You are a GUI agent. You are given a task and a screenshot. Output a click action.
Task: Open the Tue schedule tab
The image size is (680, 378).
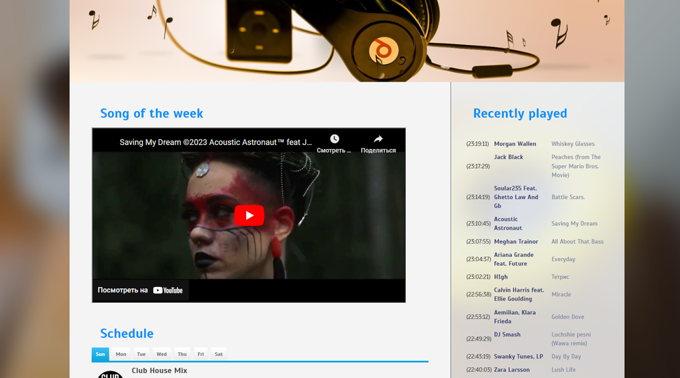coord(141,354)
